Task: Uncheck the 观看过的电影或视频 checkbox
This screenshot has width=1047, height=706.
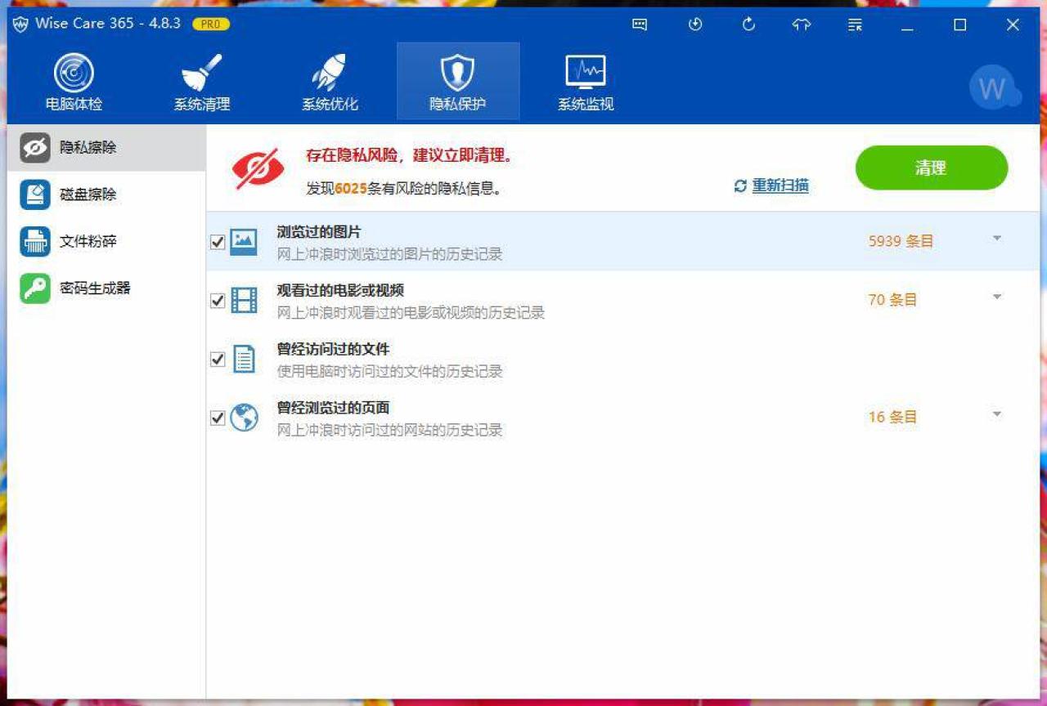Action: click(x=218, y=301)
